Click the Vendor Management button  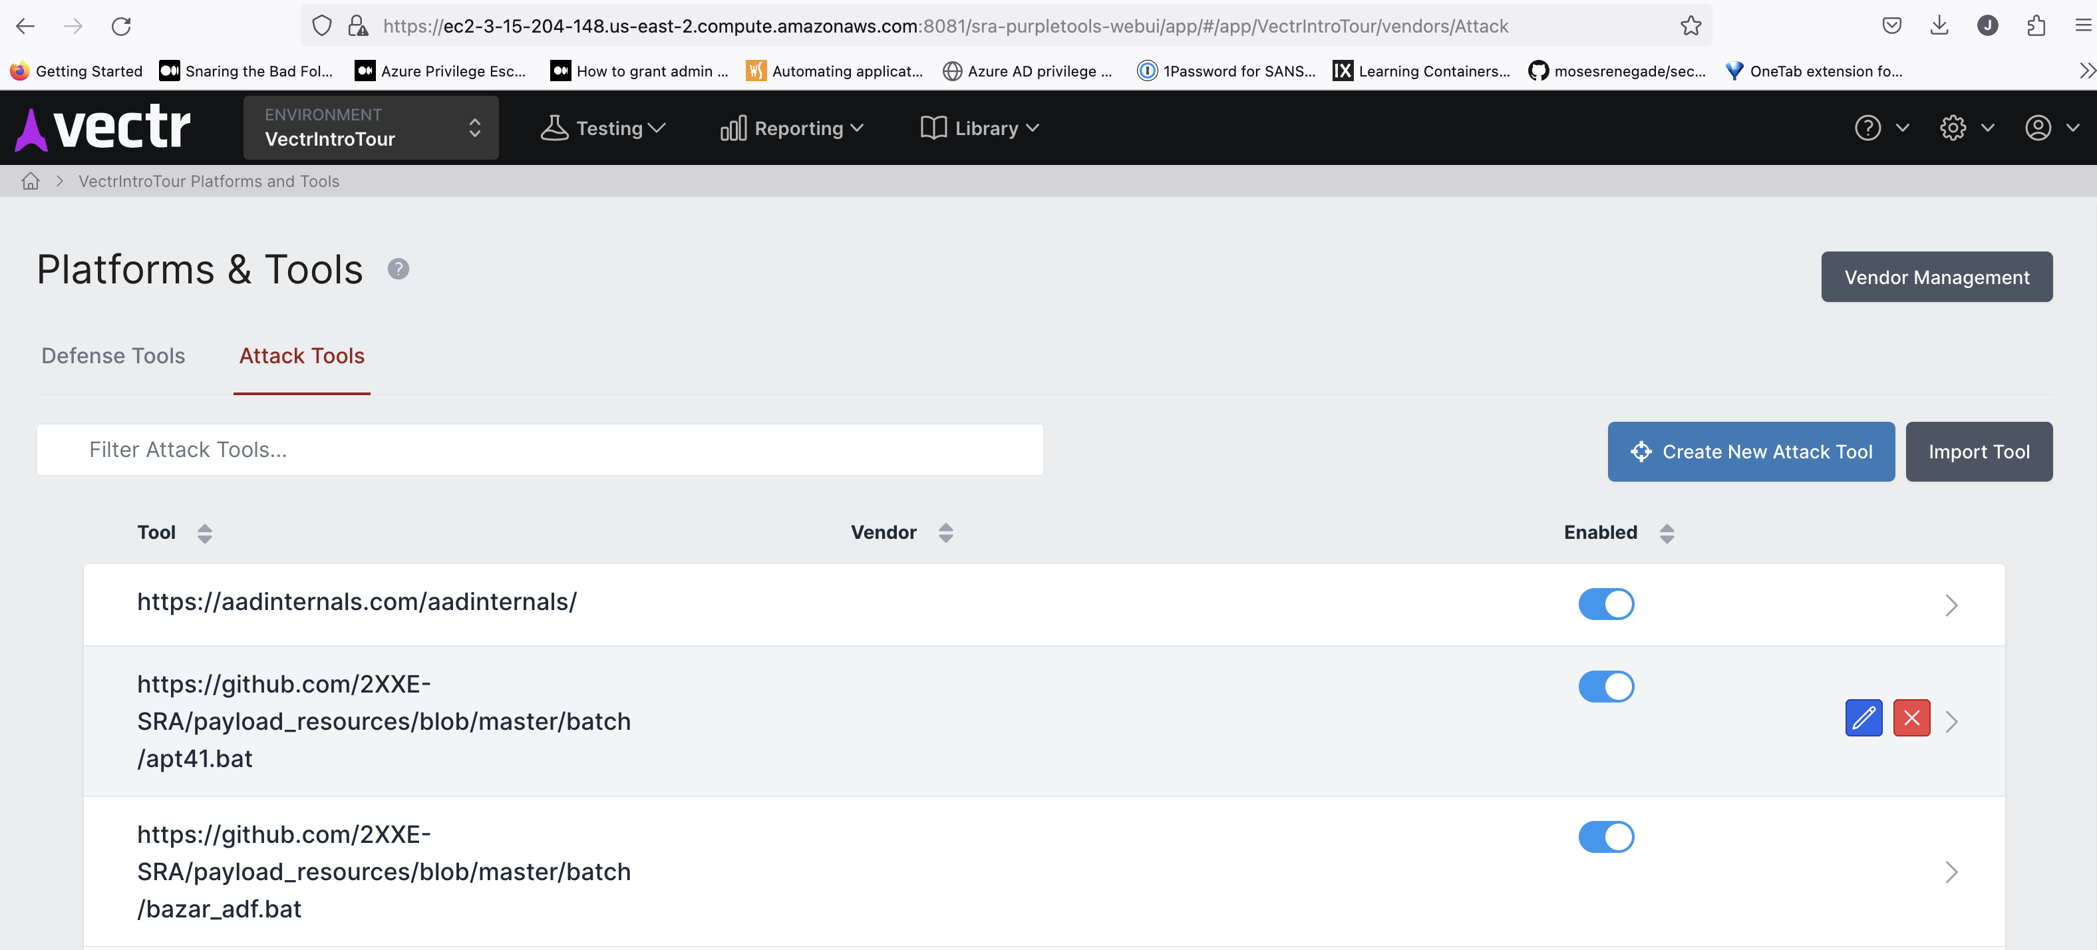click(1936, 277)
